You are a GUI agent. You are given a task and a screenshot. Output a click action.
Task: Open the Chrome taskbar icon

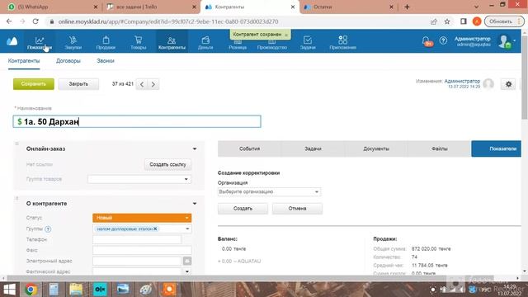(x=31, y=290)
